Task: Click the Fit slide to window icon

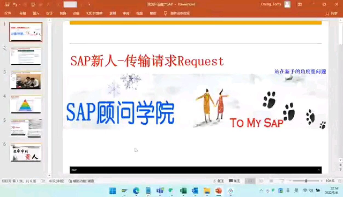Action: tap(339, 181)
